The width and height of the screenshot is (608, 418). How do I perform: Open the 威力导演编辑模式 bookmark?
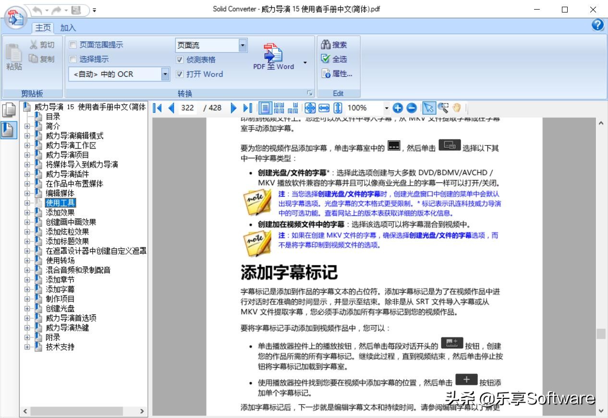74,136
